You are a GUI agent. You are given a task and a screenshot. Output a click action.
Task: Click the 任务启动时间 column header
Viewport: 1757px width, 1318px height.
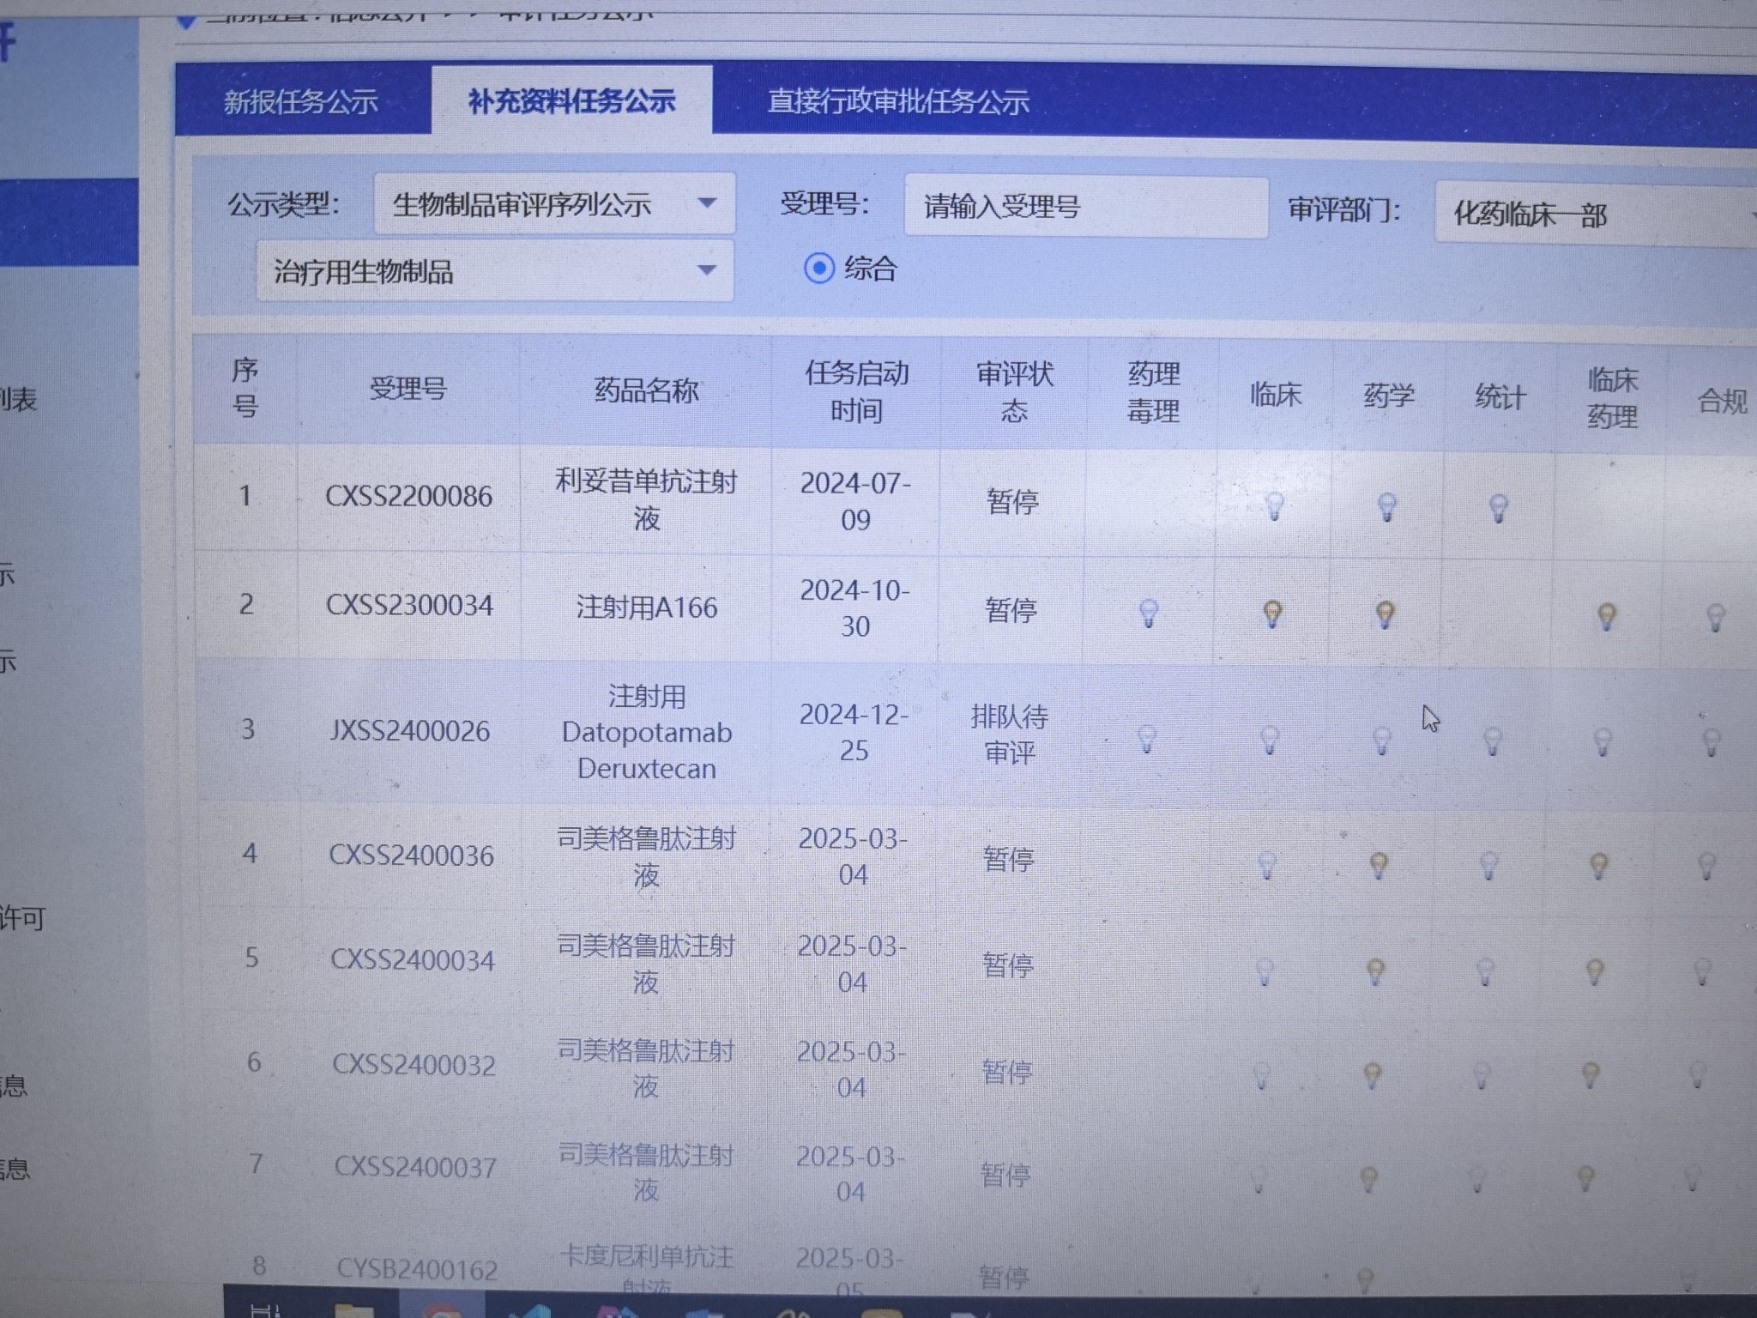click(x=856, y=391)
